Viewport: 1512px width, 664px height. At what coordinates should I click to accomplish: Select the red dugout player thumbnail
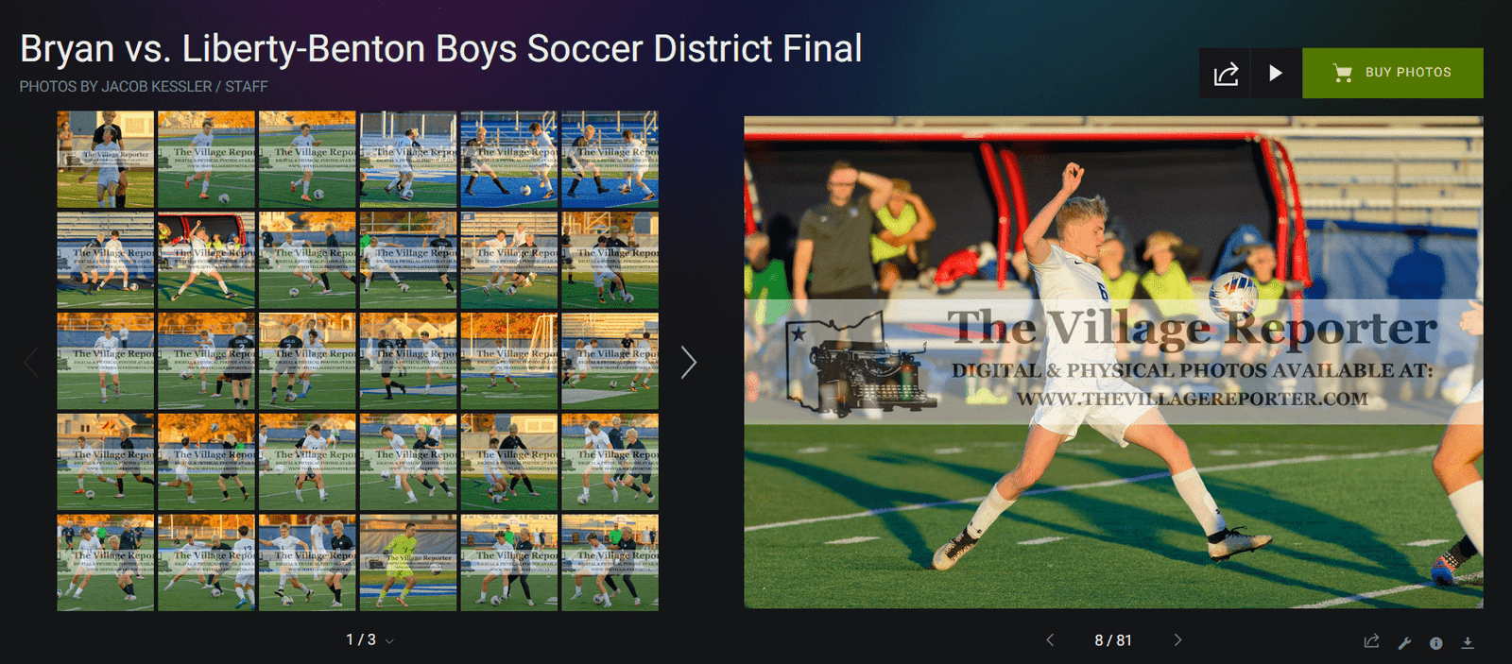206,261
